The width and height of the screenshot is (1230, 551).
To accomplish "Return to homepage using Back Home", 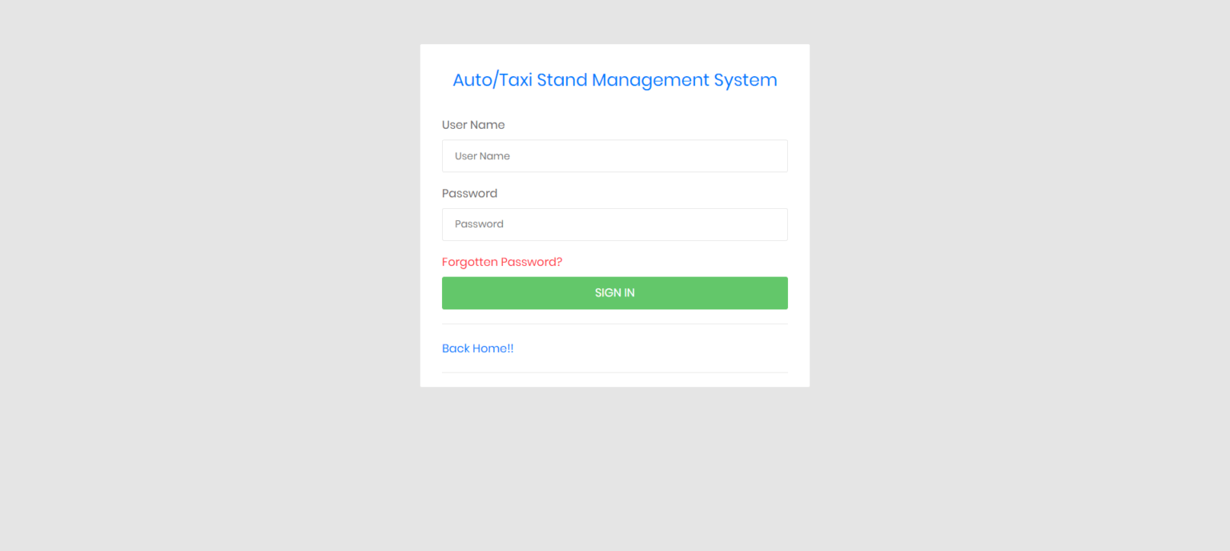I will [477, 348].
